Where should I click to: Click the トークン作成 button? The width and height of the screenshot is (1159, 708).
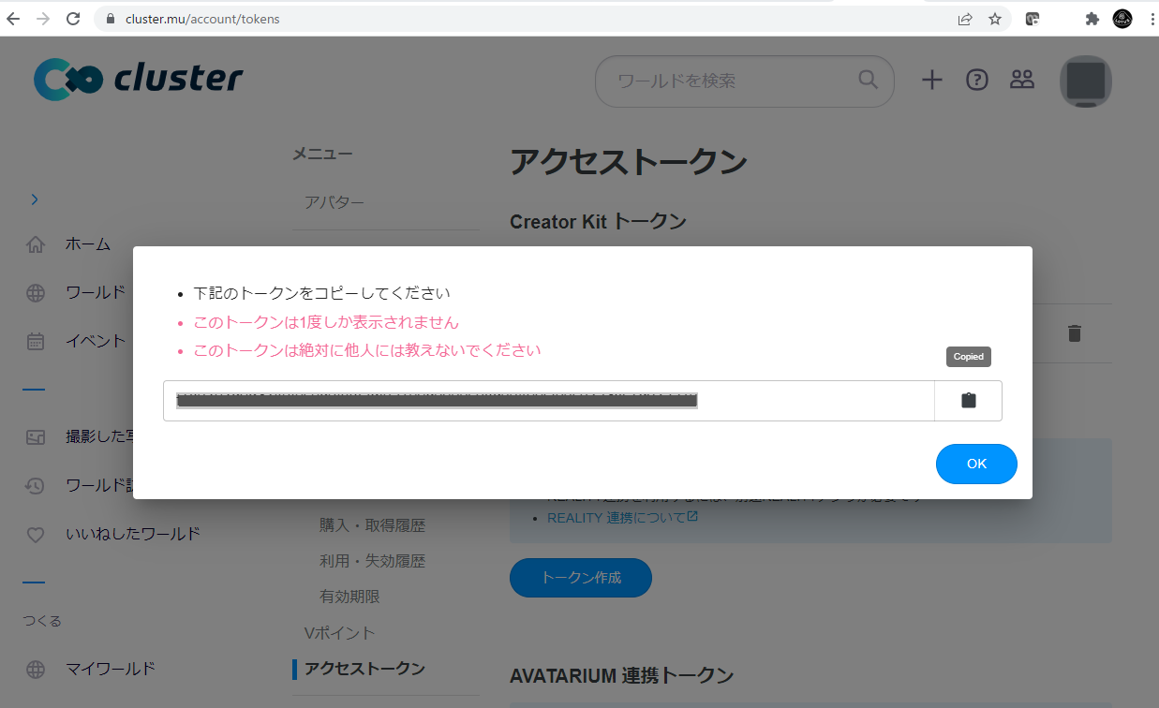580,578
